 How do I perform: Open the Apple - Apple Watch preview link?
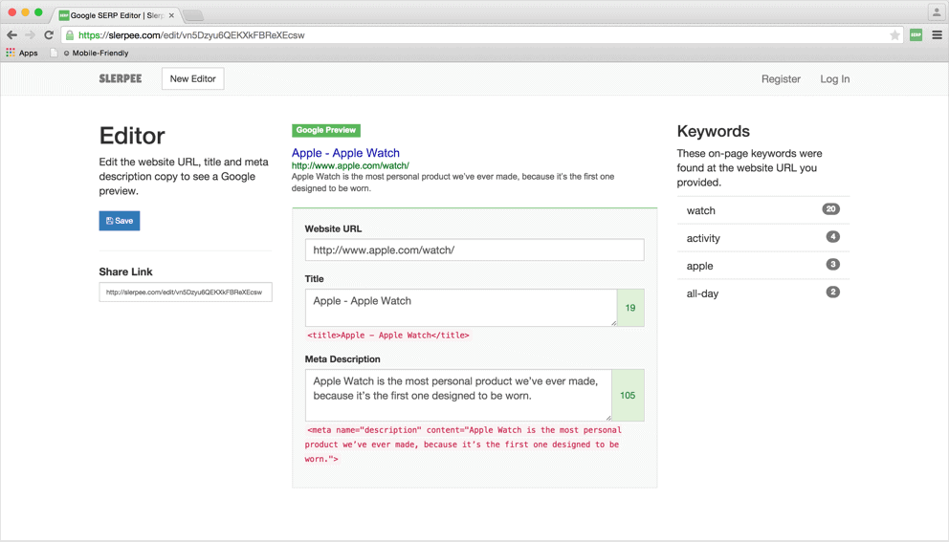tap(345, 153)
